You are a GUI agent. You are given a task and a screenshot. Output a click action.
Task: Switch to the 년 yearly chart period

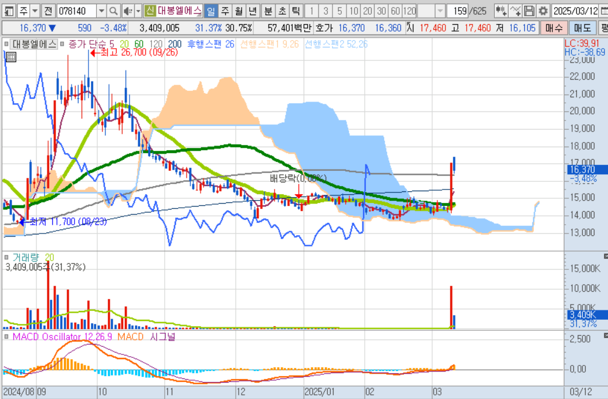click(253, 11)
